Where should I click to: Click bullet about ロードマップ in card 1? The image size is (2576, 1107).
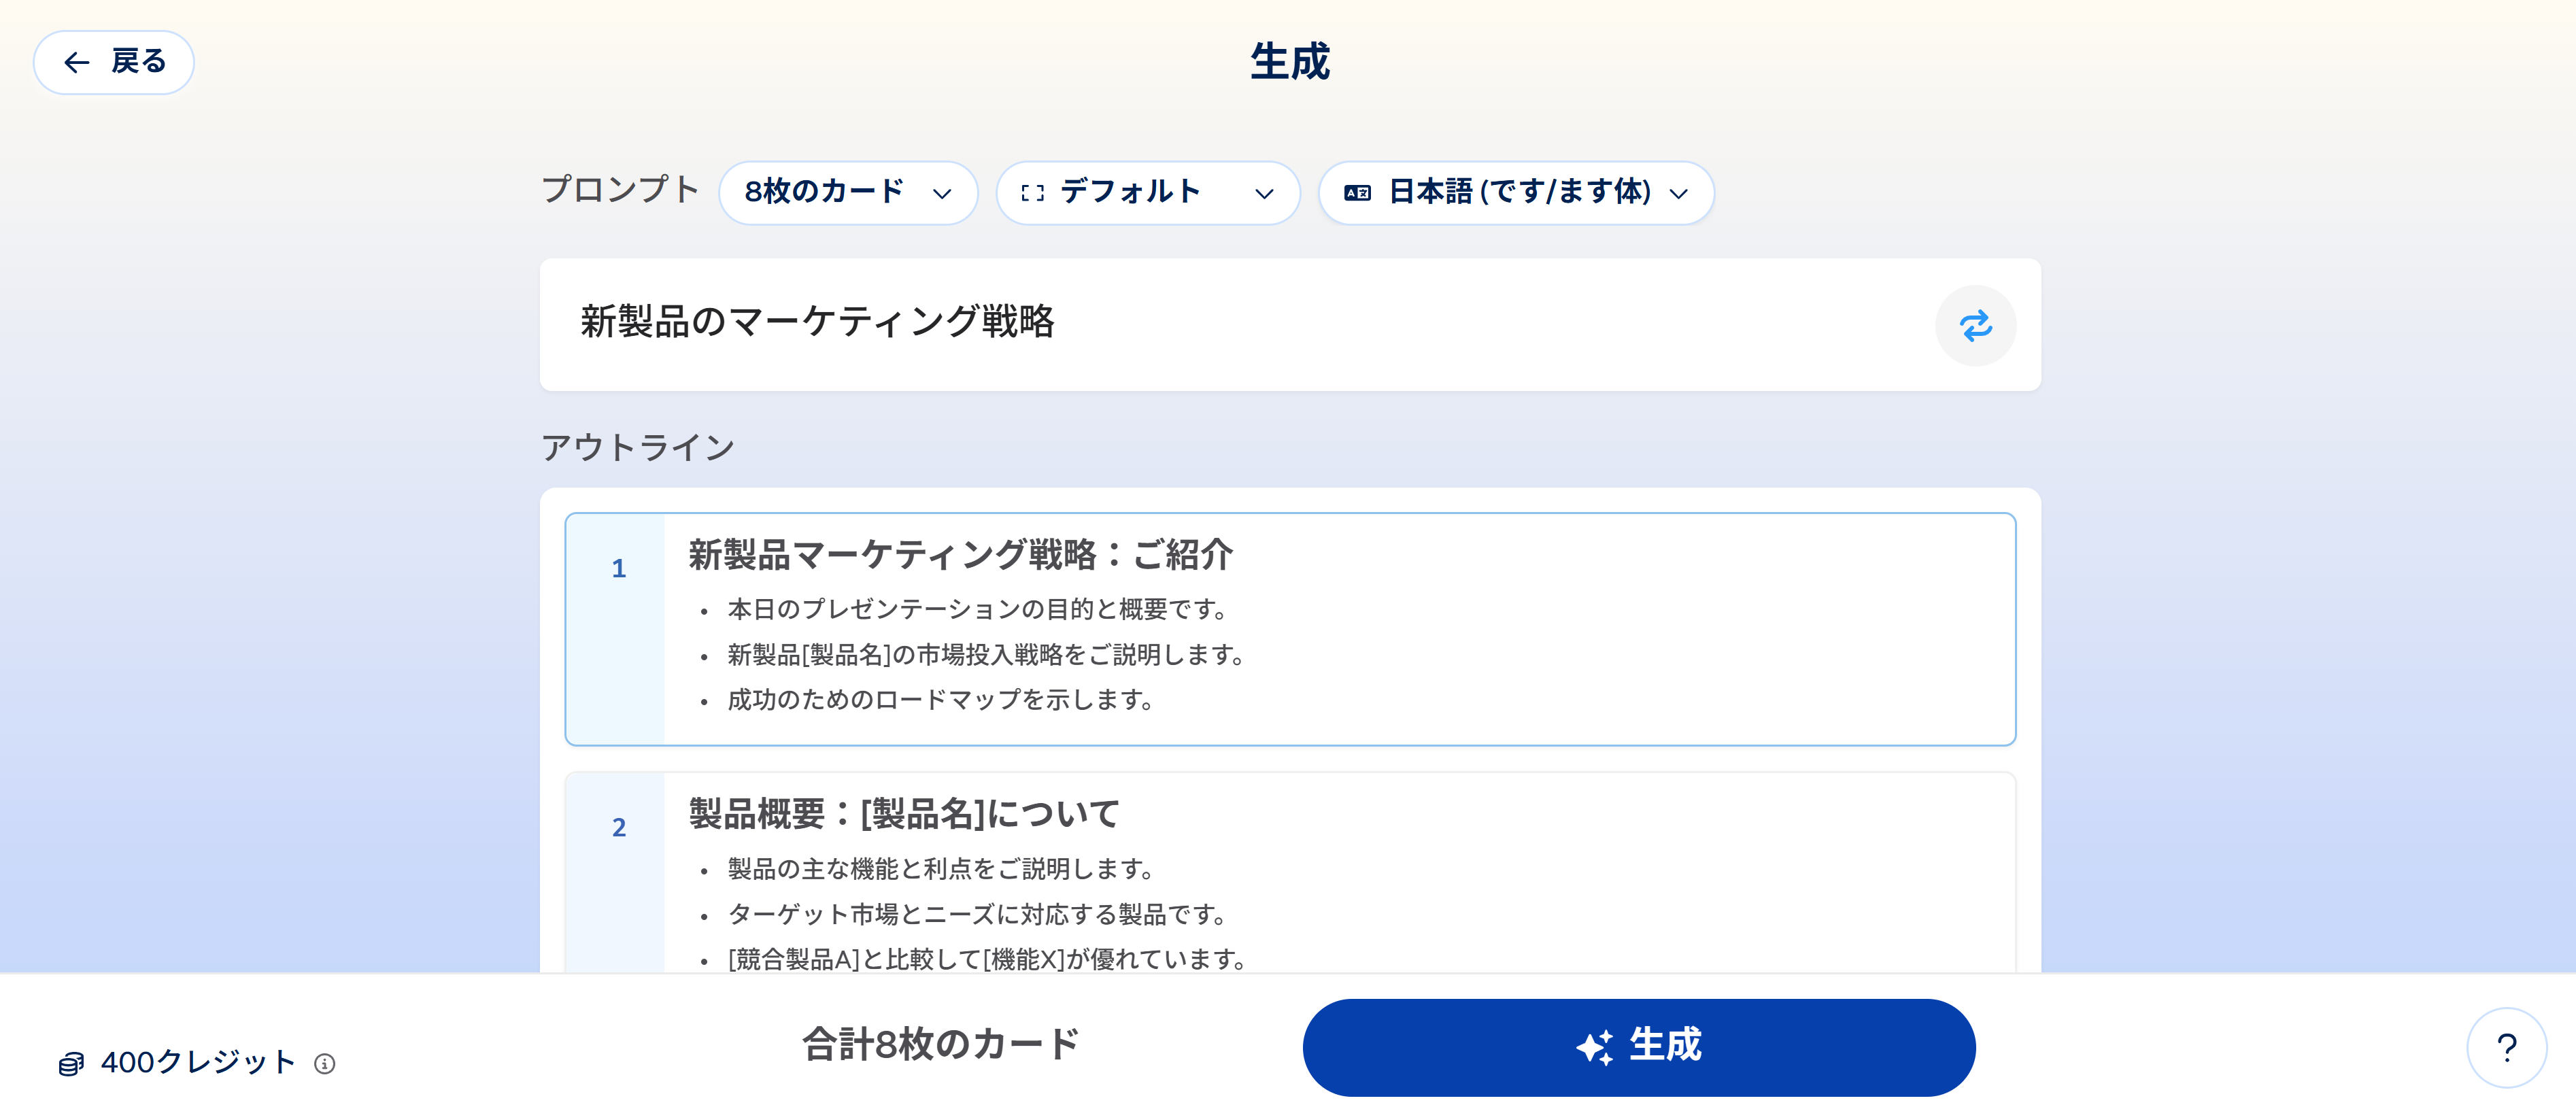point(940,700)
